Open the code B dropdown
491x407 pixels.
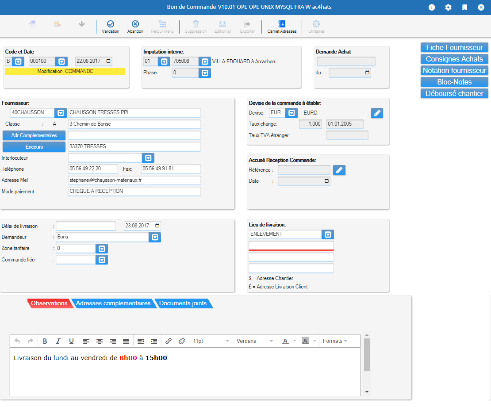(18, 61)
